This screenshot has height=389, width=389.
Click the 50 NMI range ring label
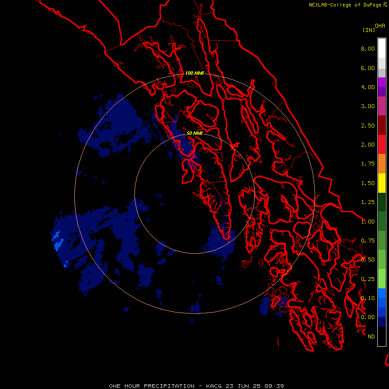click(194, 133)
